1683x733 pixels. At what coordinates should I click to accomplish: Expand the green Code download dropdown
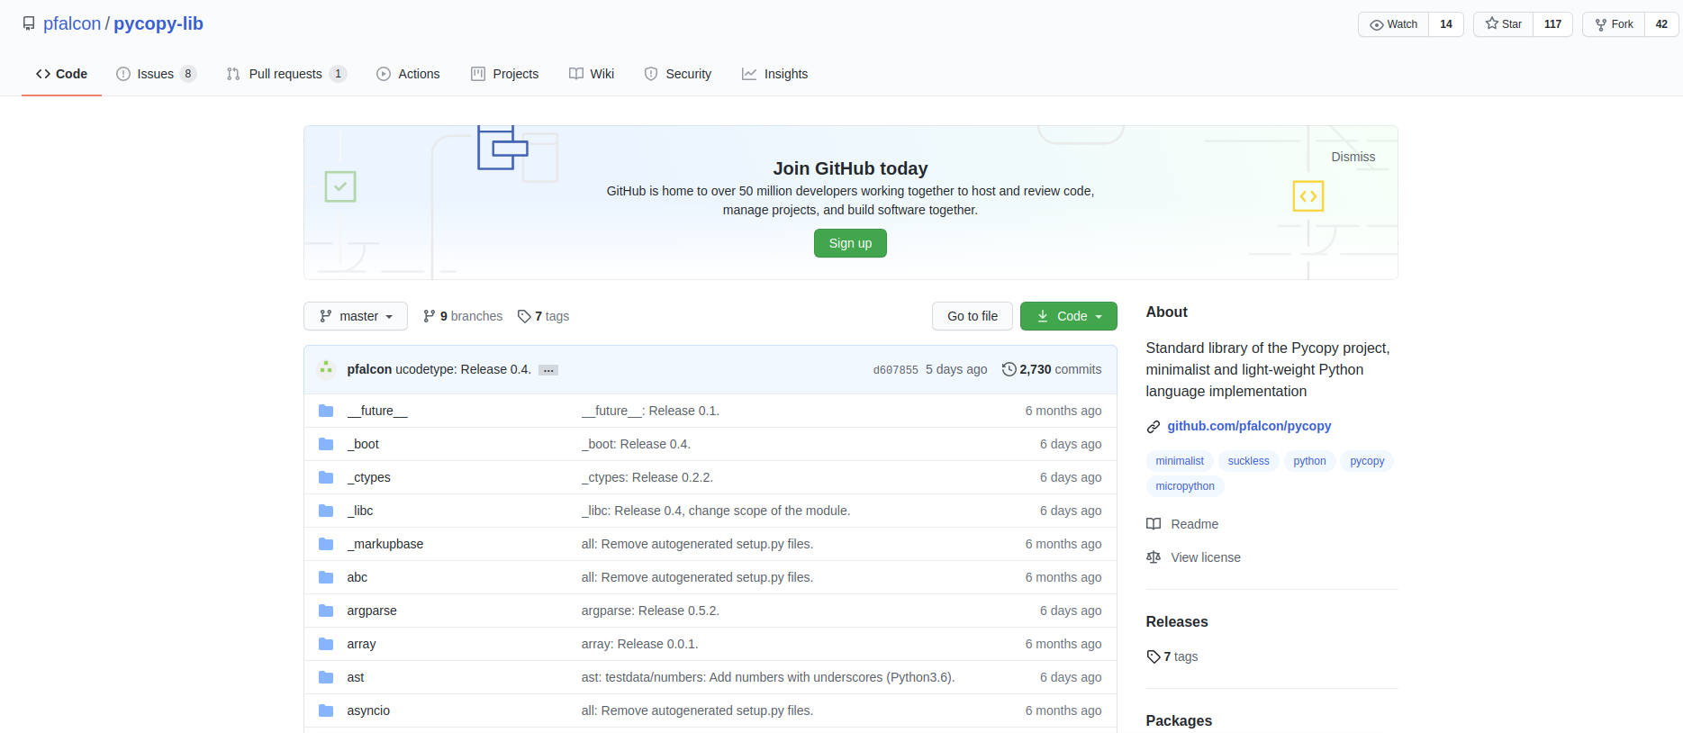click(x=1069, y=316)
